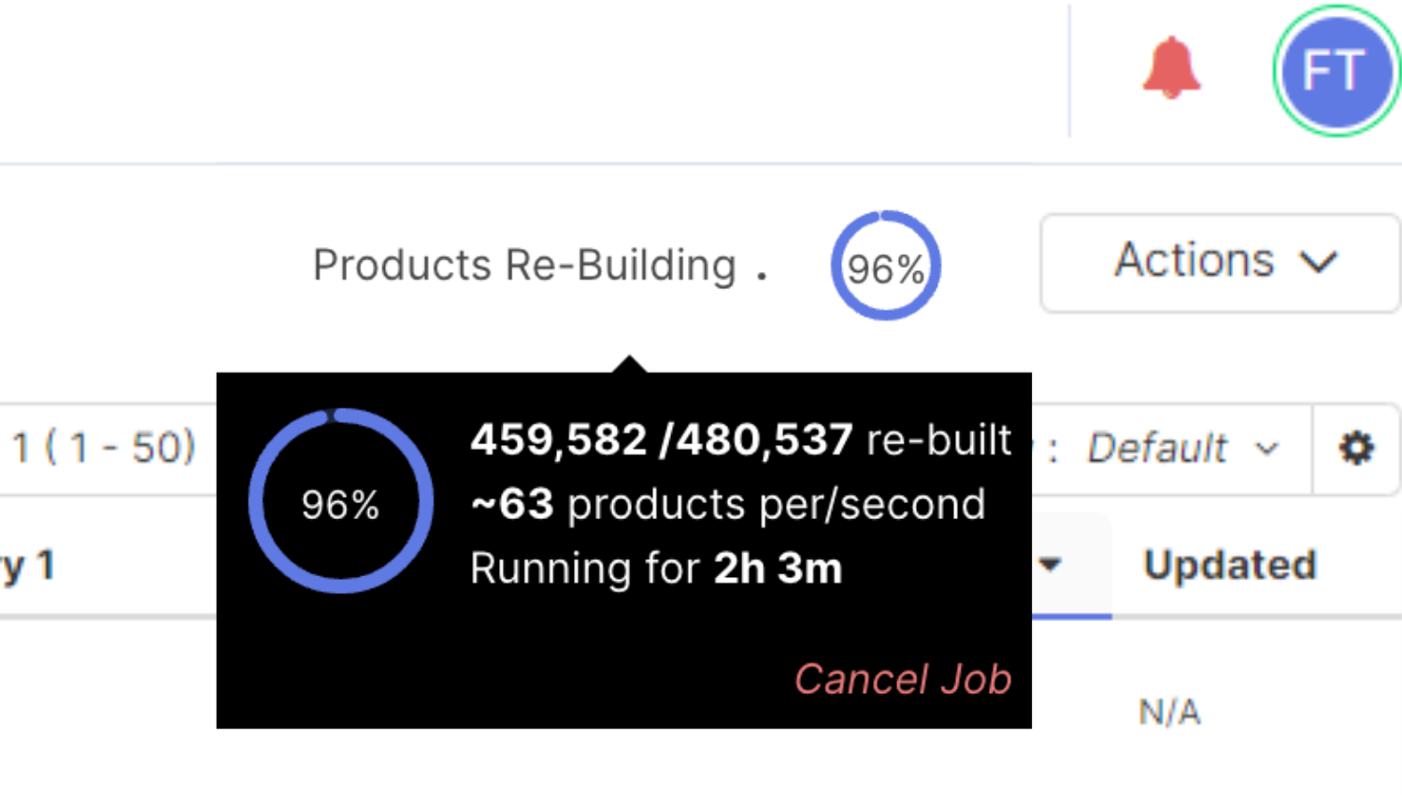Click the 'Running for 2h 3m' text
1402x795 pixels.
point(656,569)
